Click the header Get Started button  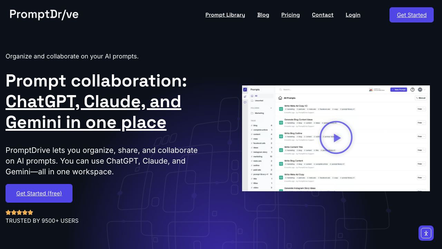412,15
